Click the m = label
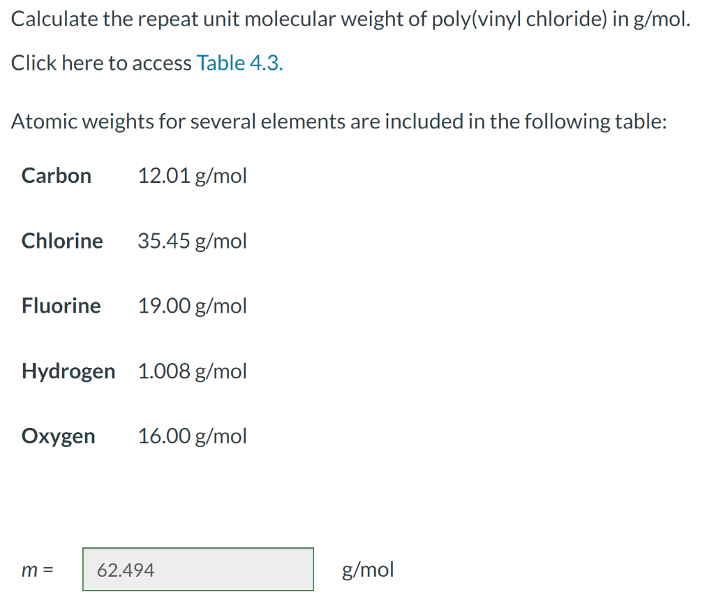 pos(37,569)
